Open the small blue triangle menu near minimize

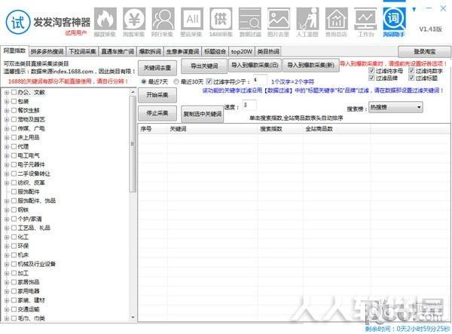(x=414, y=10)
